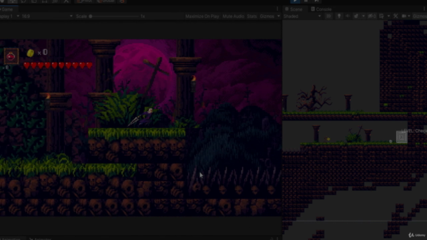Click the component editor tools icon
This screenshot has width=427, height=240.
396,16
